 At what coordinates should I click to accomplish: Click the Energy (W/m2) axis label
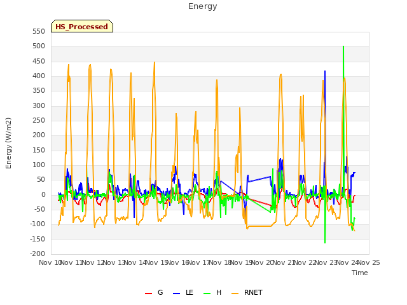tap(8, 143)
